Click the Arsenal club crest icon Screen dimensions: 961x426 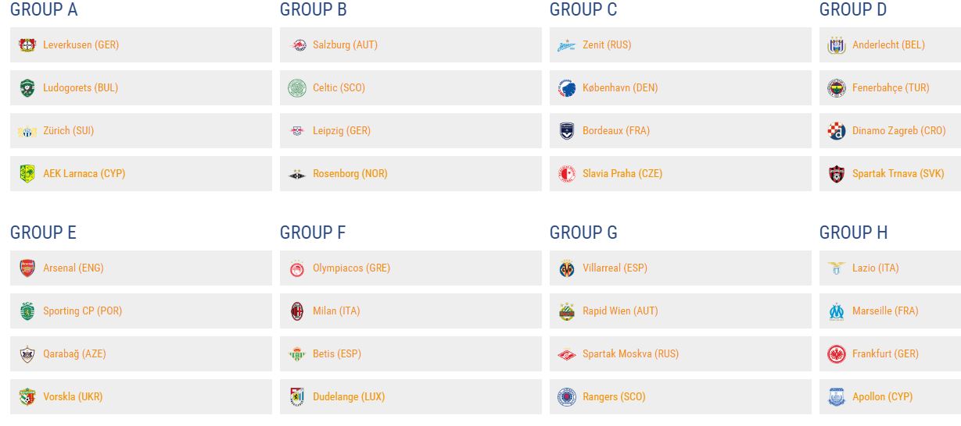27,268
